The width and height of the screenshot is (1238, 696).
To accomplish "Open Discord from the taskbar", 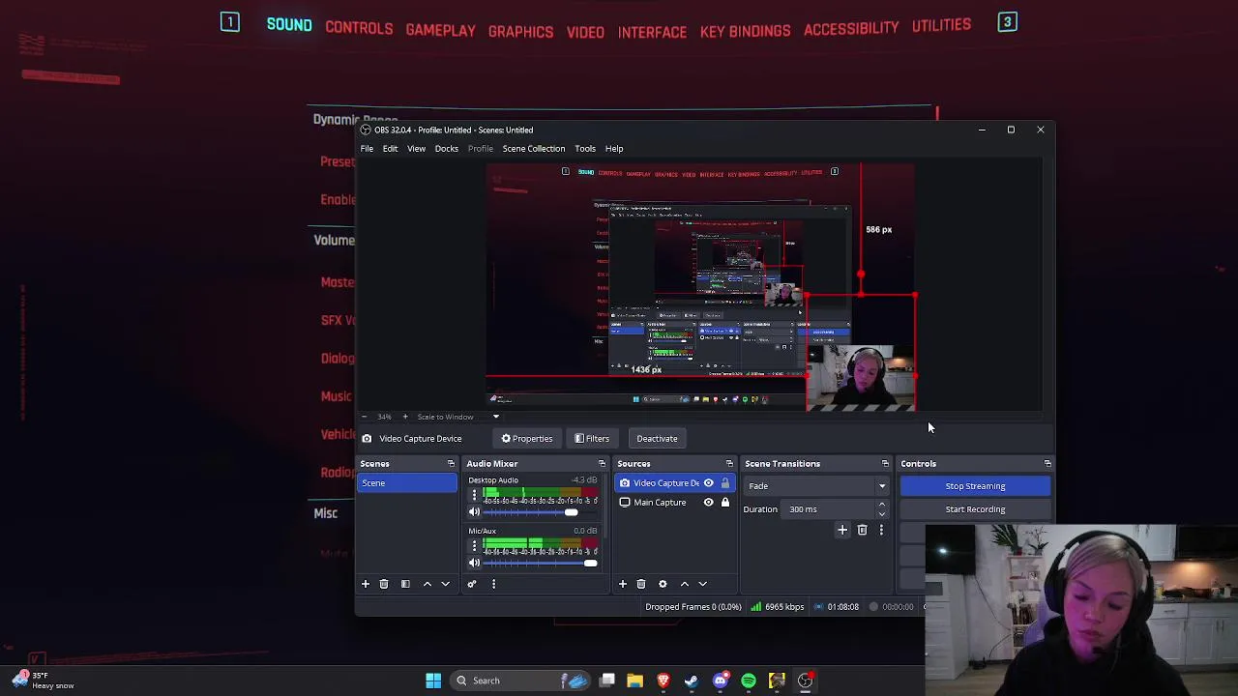I will tap(720, 681).
